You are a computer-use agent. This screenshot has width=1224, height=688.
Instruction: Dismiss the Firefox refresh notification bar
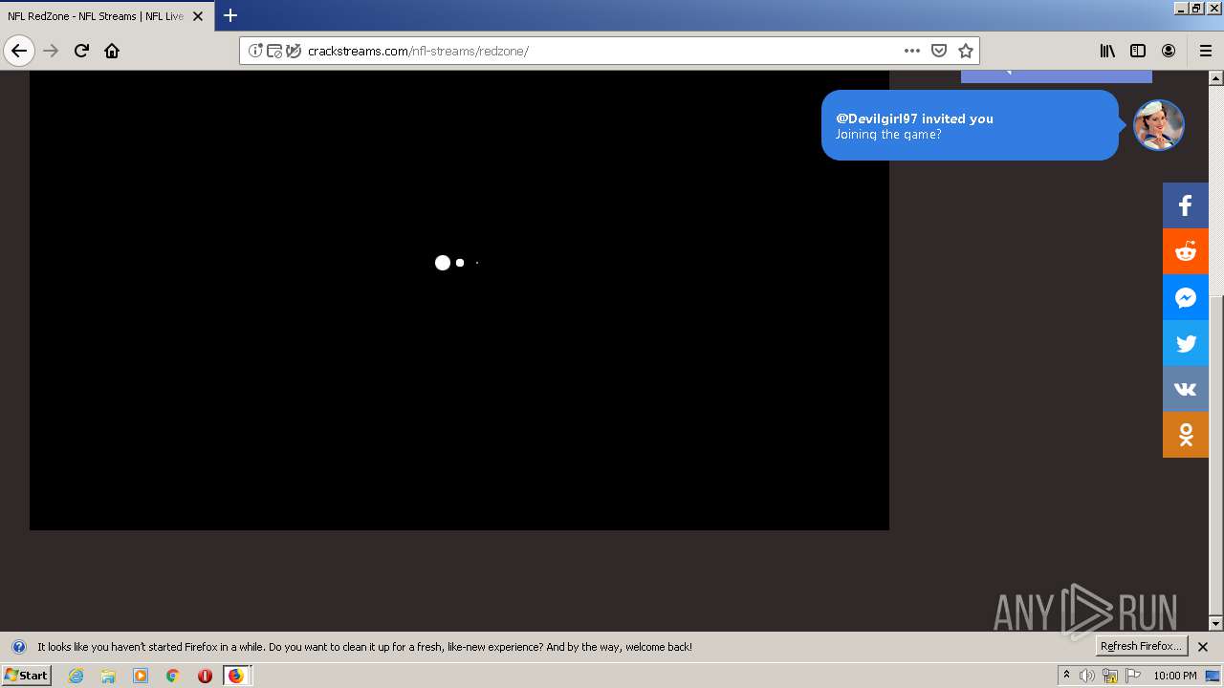coord(1203,647)
